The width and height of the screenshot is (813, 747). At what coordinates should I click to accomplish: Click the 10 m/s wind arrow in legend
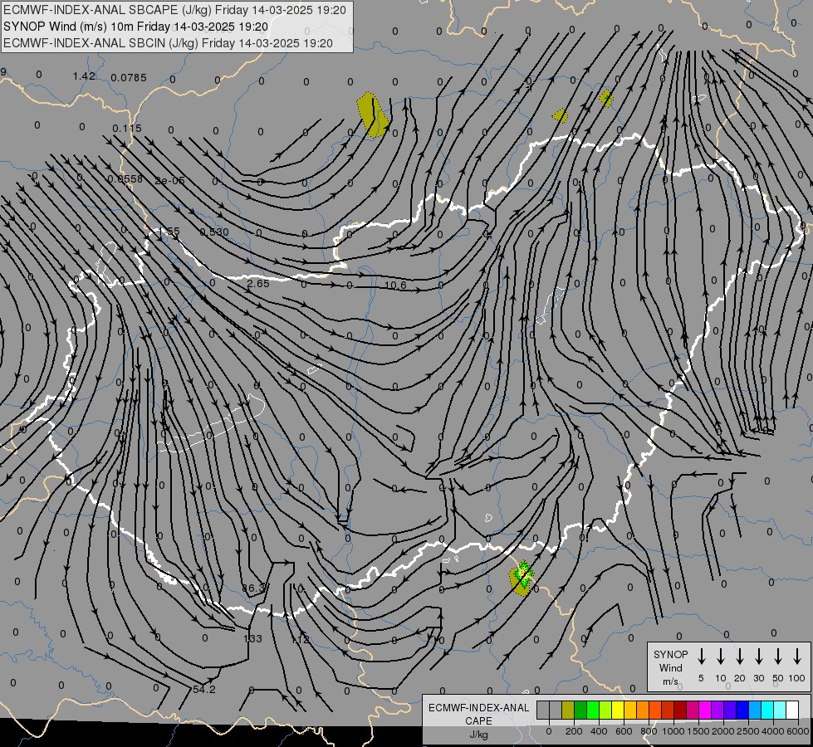(x=720, y=657)
